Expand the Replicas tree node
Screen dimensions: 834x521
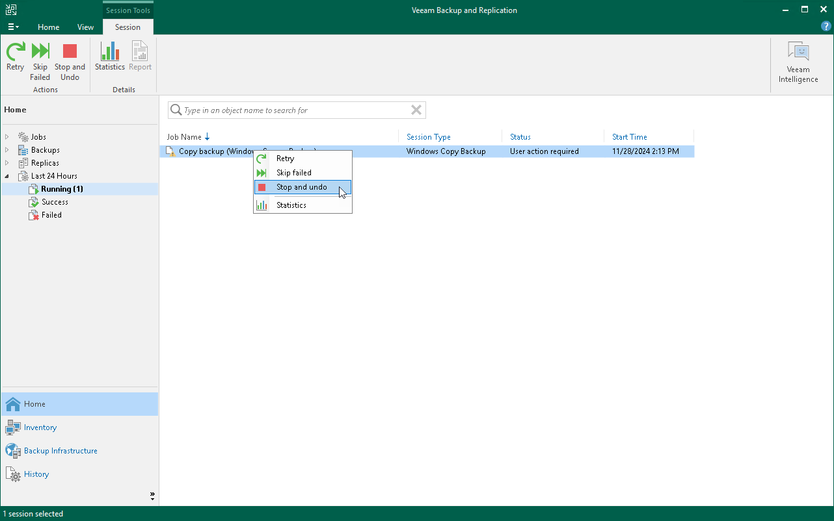7,163
